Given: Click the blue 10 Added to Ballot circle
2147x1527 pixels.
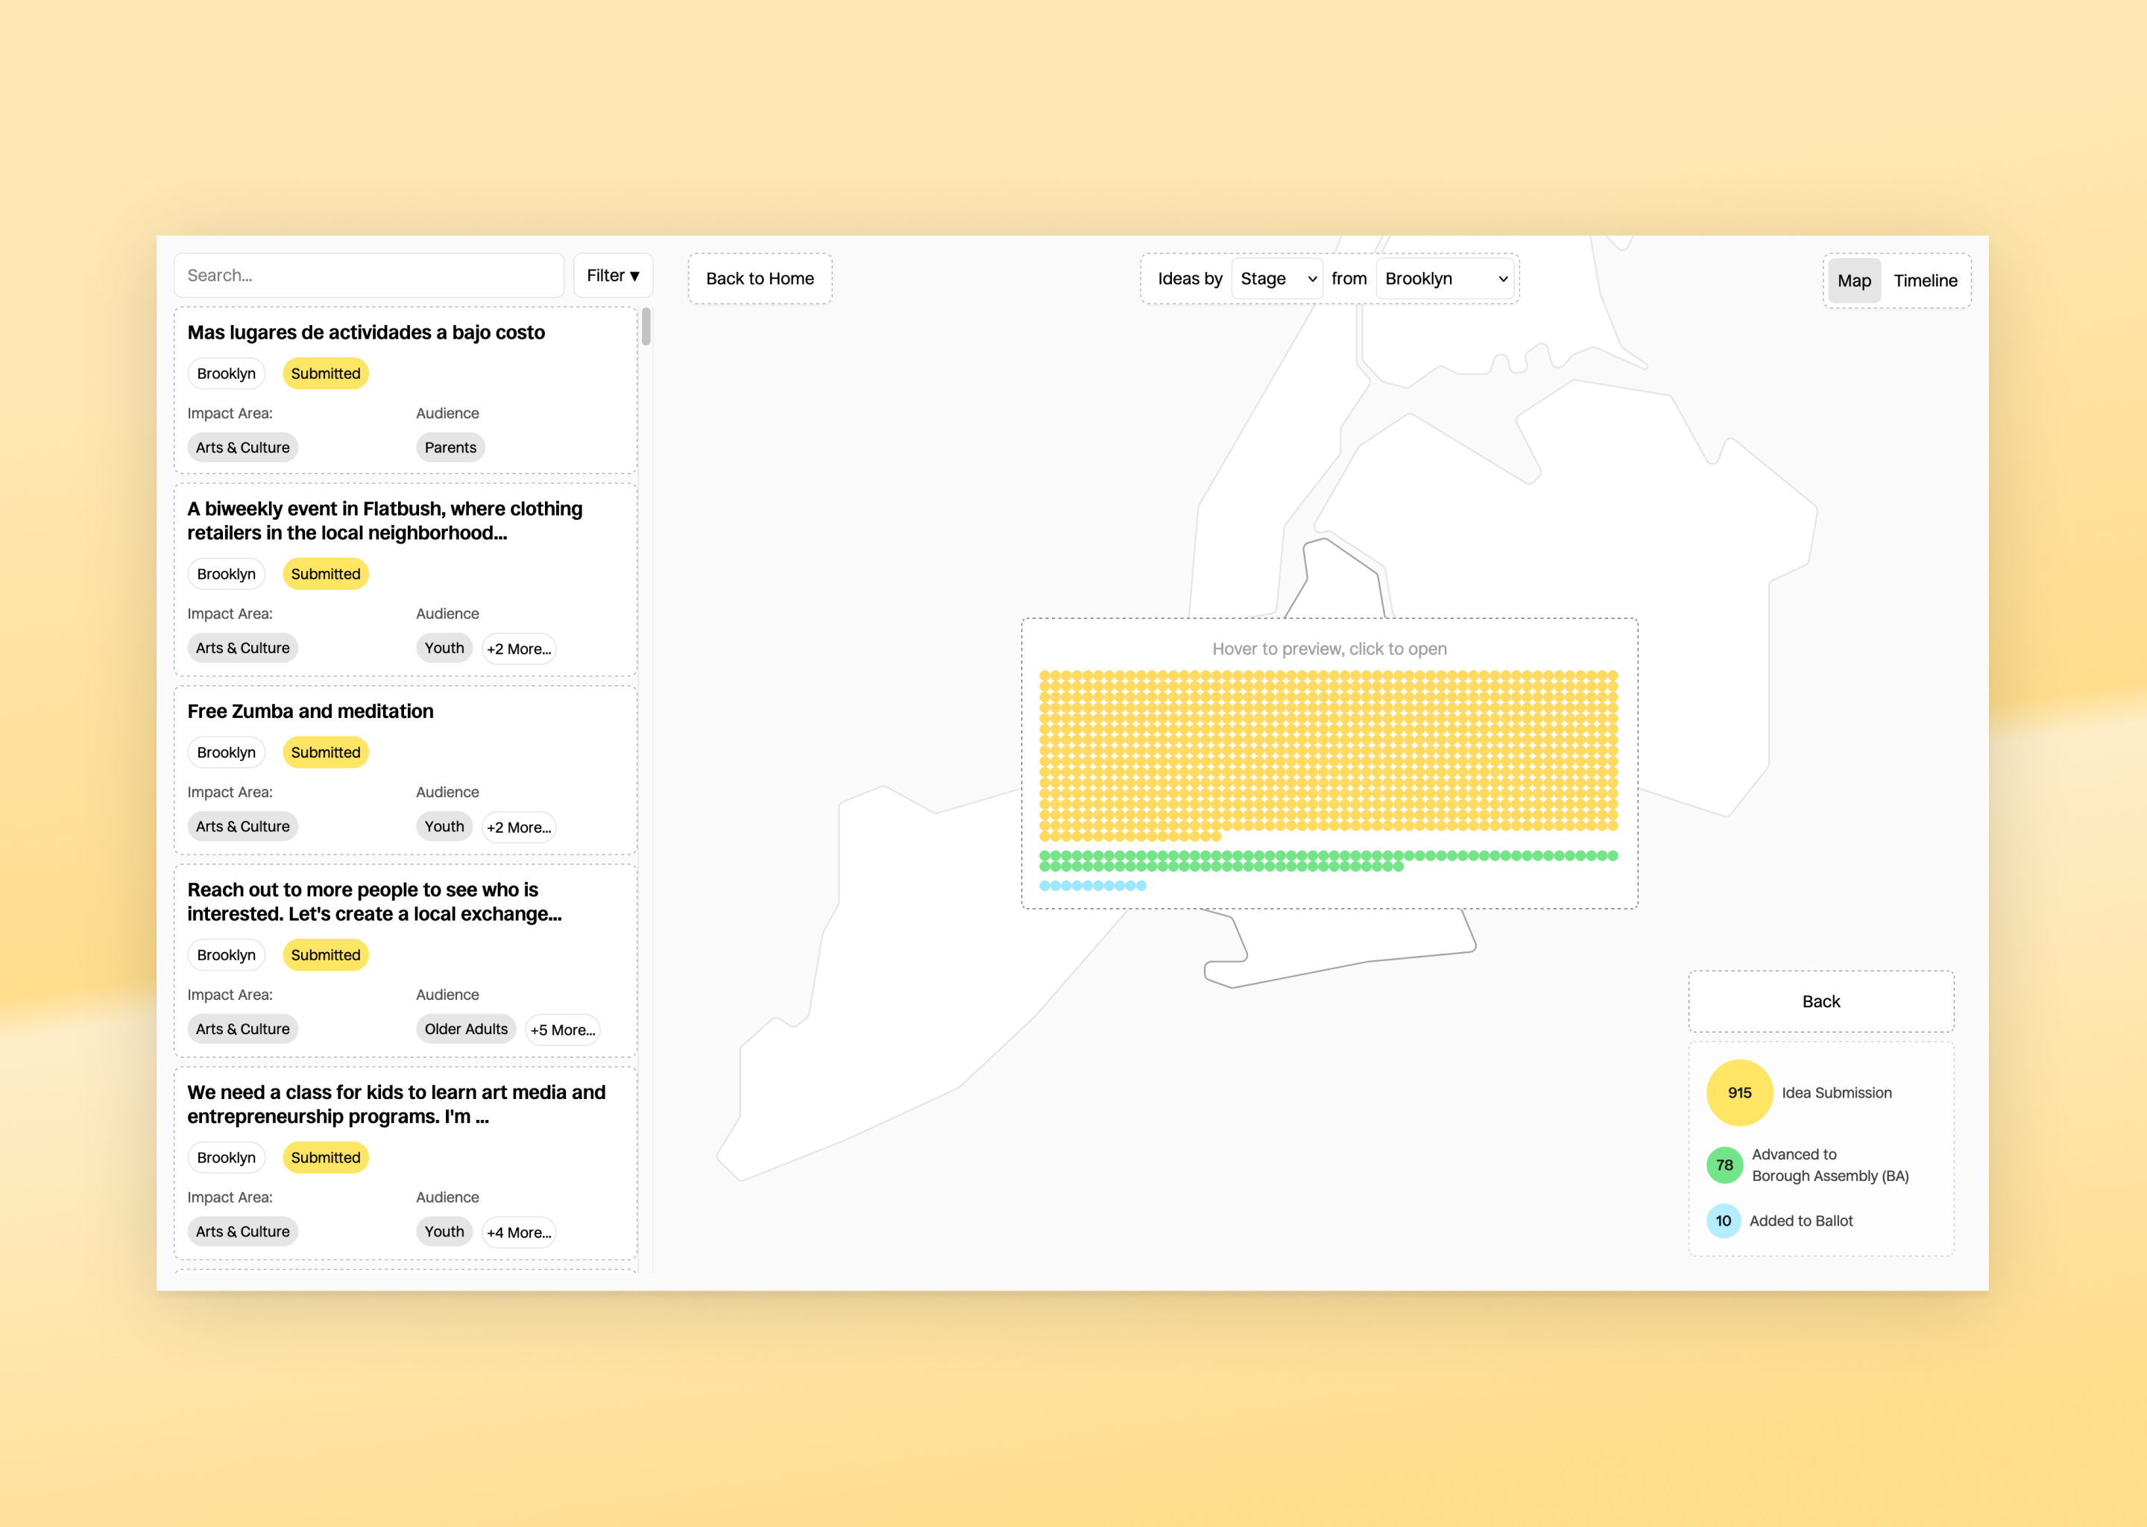Looking at the screenshot, I should click(1723, 1221).
